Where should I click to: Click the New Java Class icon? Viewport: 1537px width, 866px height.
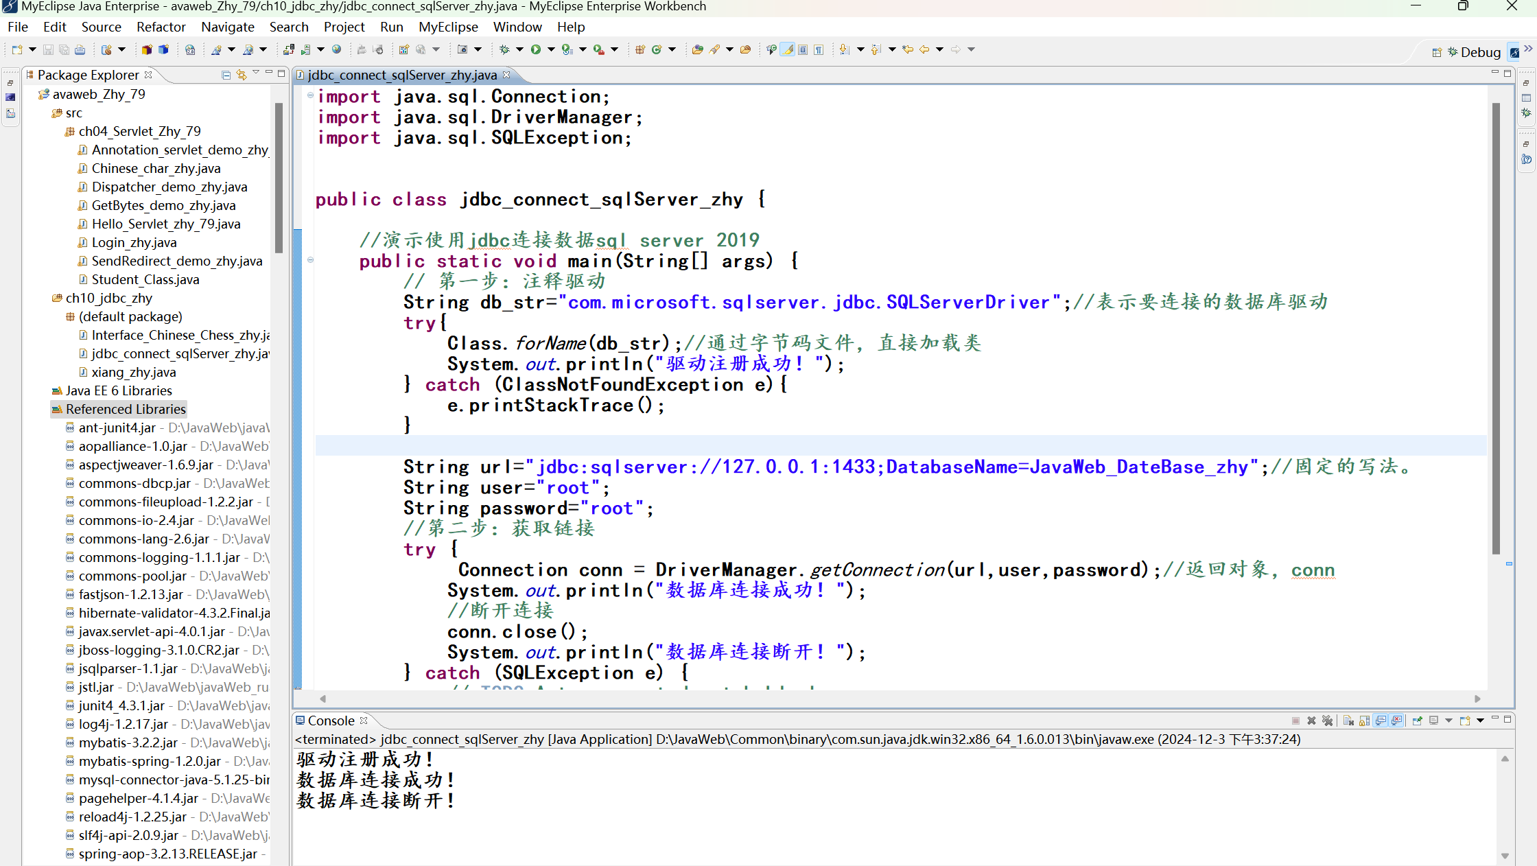pyautogui.click(x=657, y=49)
